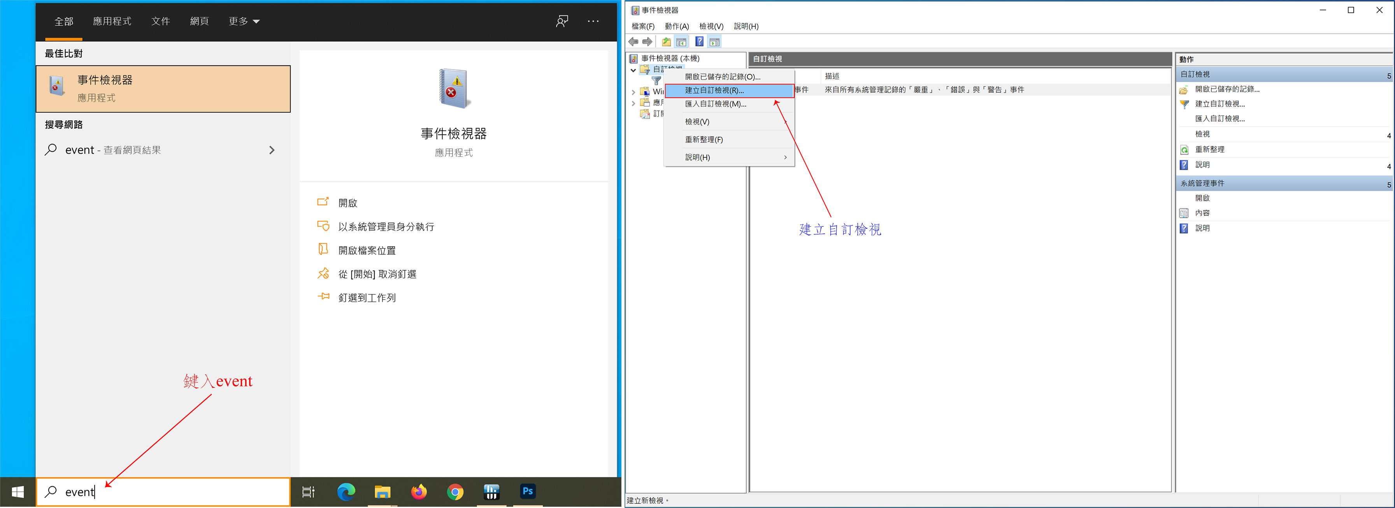
Task: Click 說明 under 自訂檢視 in Actions
Action: pyautogui.click(x=1202, y=165)
